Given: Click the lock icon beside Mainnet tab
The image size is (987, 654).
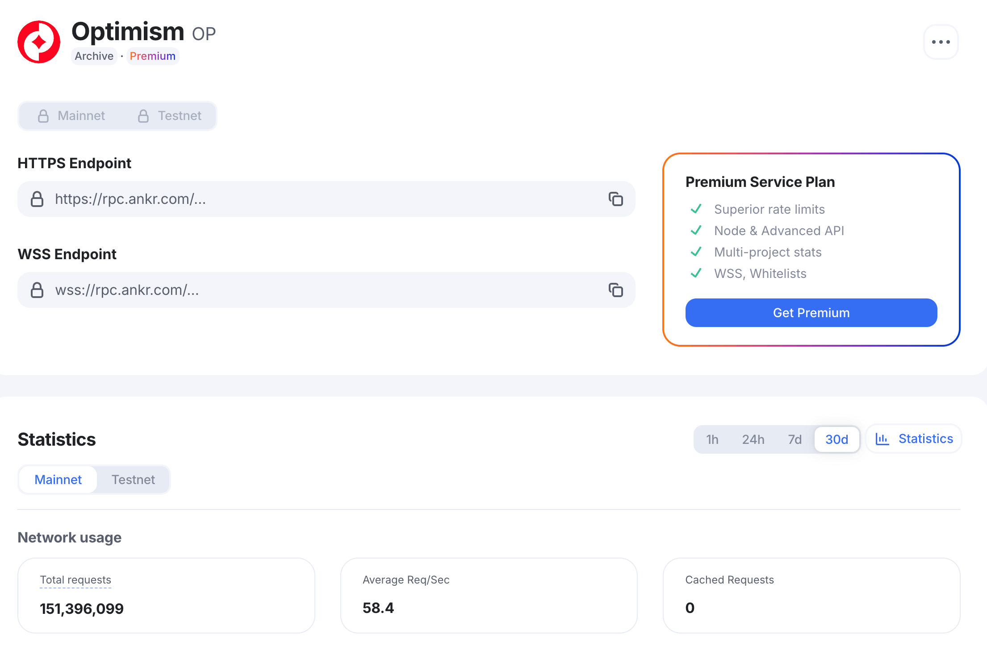Looking at the screenshot, I should click(x=43, y=116).
